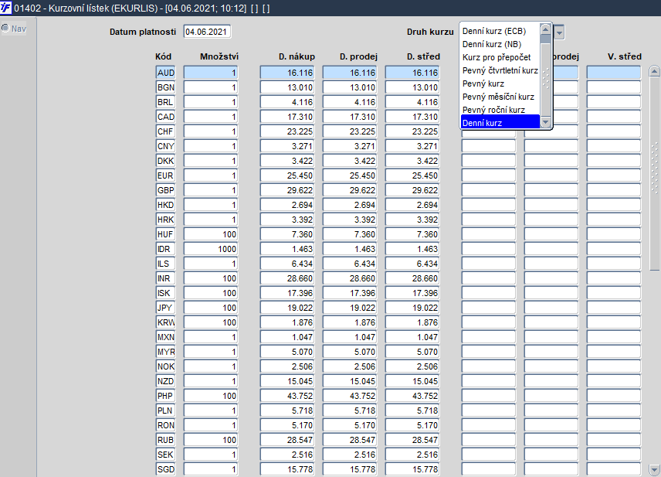Click D. prodej value for GBP
The width and height of the screenshot is (661, 477).
pos(350,190)
